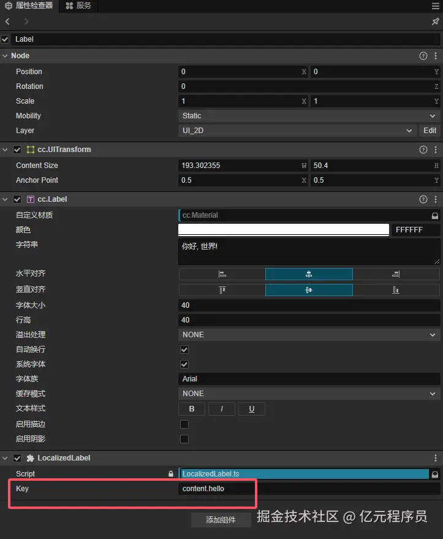Click the Layer Edit button
Viewport: 443px width, 539px height.
point(430,131)
